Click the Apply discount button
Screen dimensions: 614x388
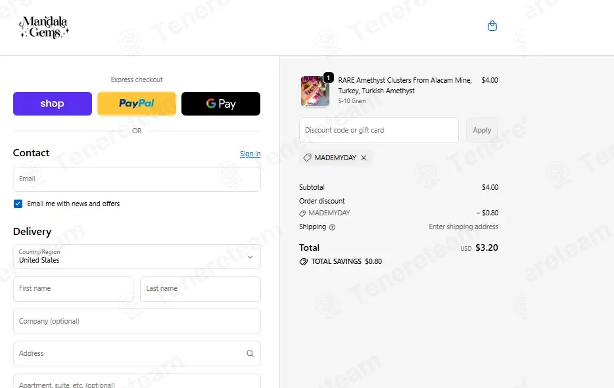(482, 130)
